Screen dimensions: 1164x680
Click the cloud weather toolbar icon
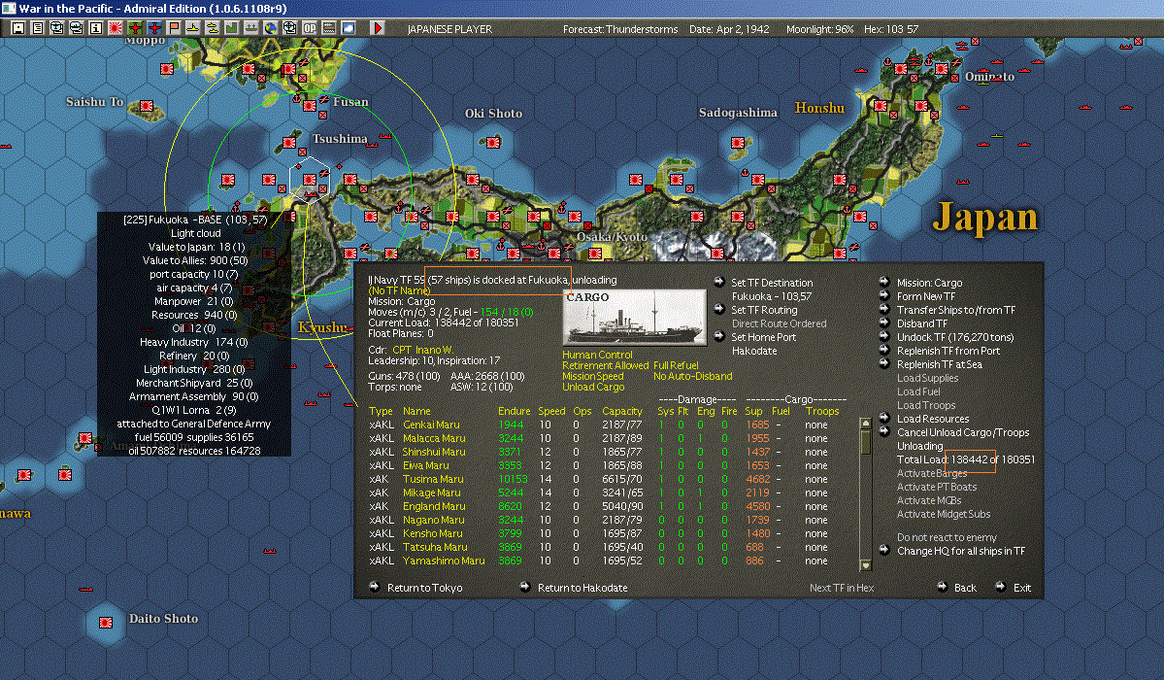click(348, 28)
